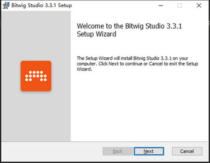Cancel the Bitwig Studio installation
The width and height of the screenshot is (210, 163).
pyautogui.click(x=187, y=151)
